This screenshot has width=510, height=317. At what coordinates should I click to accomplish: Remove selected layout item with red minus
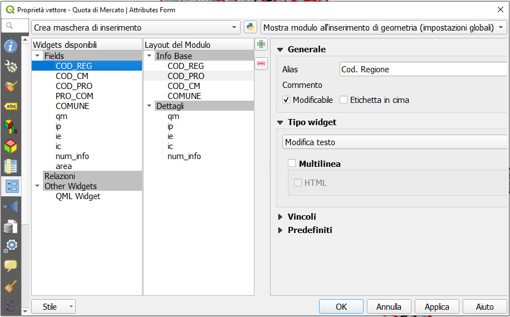point(261,63)
